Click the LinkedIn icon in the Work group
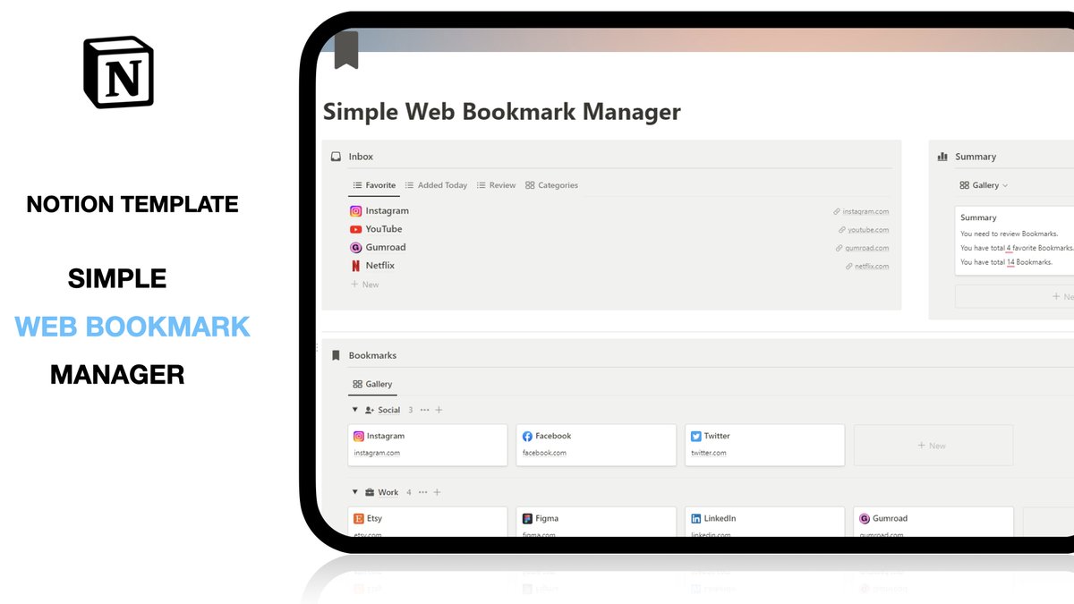1074x604 pixels. pos(695,519)
